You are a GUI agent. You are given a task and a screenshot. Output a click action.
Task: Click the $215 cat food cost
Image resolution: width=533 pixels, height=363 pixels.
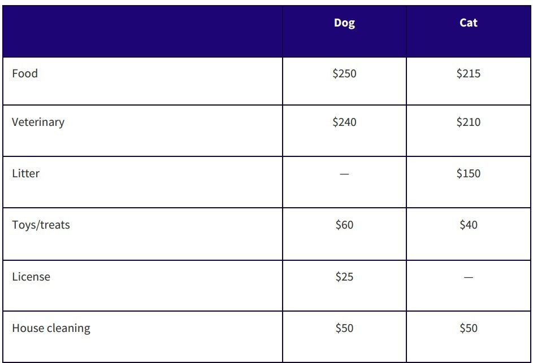click(469, 73)
